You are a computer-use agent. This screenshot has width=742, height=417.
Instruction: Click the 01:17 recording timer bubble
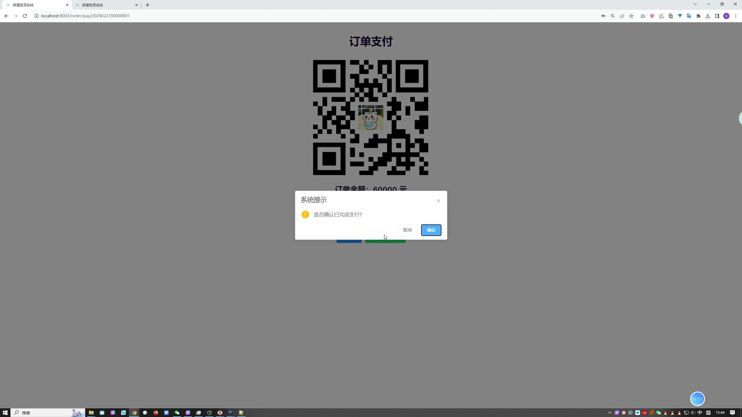point(697,399)
